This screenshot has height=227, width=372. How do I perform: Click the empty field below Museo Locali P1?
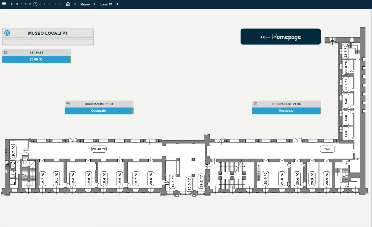pos(48,42)
